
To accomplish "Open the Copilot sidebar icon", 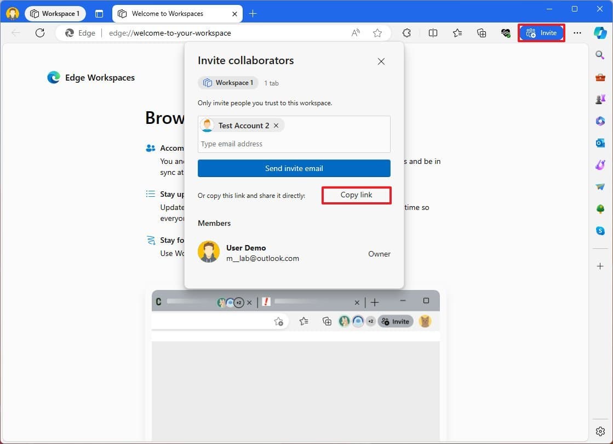I will 600,33.
